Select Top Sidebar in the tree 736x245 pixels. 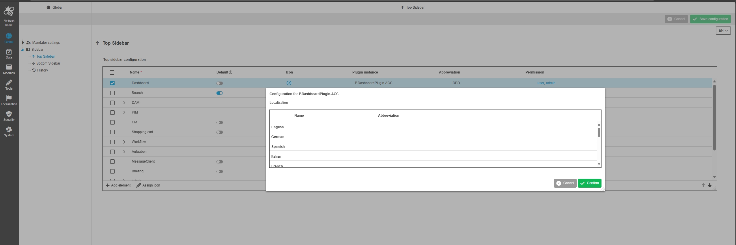(x=46, y=56)
